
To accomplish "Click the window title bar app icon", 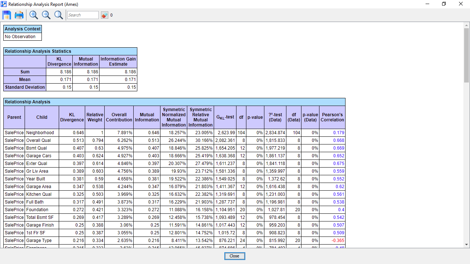I will pos(4,4).
